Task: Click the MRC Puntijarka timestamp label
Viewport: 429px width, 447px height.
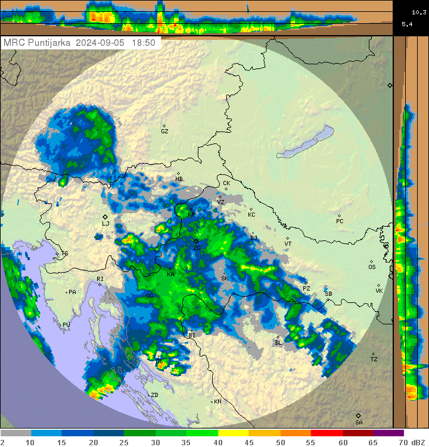Action: tap(80, 43)
